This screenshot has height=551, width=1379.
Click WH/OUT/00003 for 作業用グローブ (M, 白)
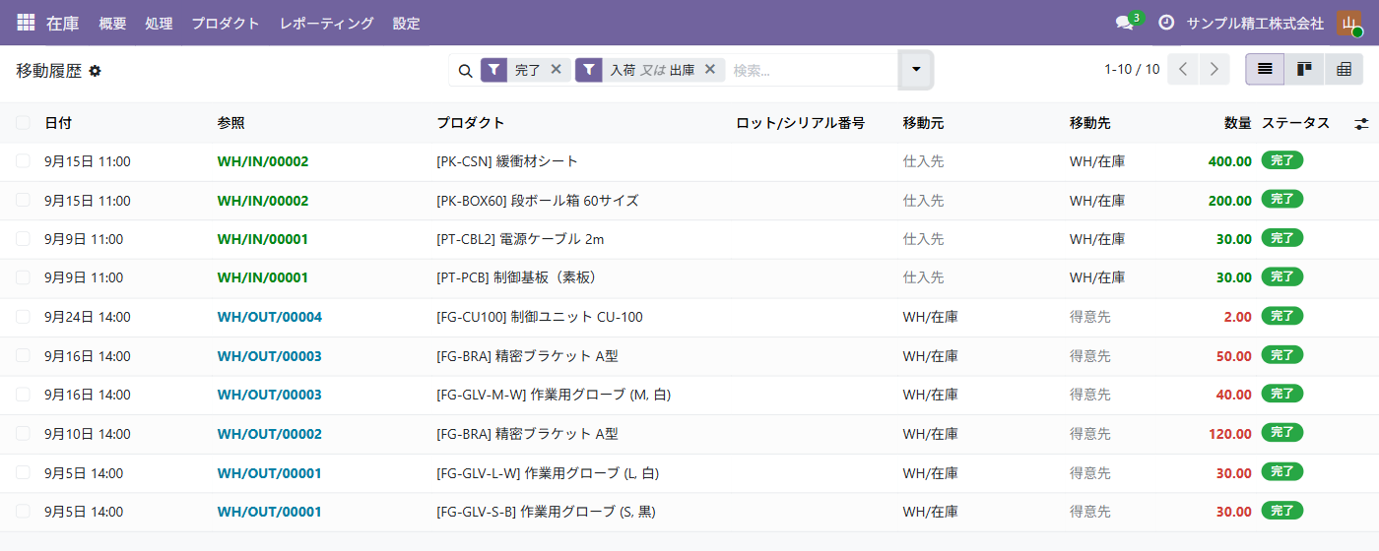tap(270, 395)
